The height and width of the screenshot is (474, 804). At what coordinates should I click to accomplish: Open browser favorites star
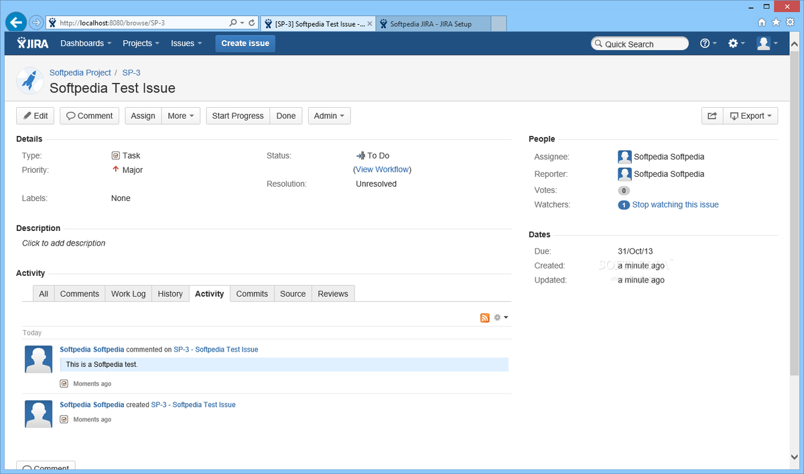[776, 22]
